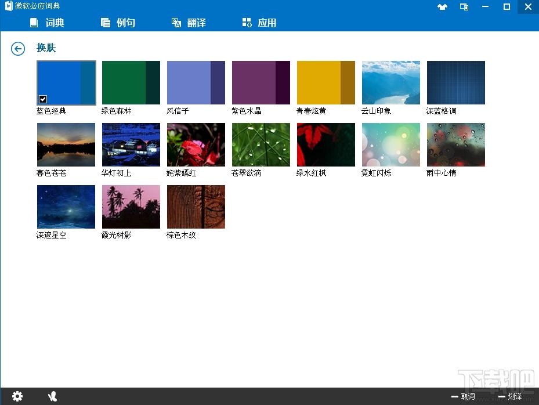The image size is (539, 405).
Task: Toggle the 划译 option in the bottom bar
Action: pos(509,397)
